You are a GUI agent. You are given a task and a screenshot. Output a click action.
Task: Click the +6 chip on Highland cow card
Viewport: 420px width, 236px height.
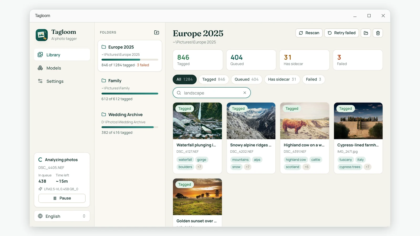point(306,167)
